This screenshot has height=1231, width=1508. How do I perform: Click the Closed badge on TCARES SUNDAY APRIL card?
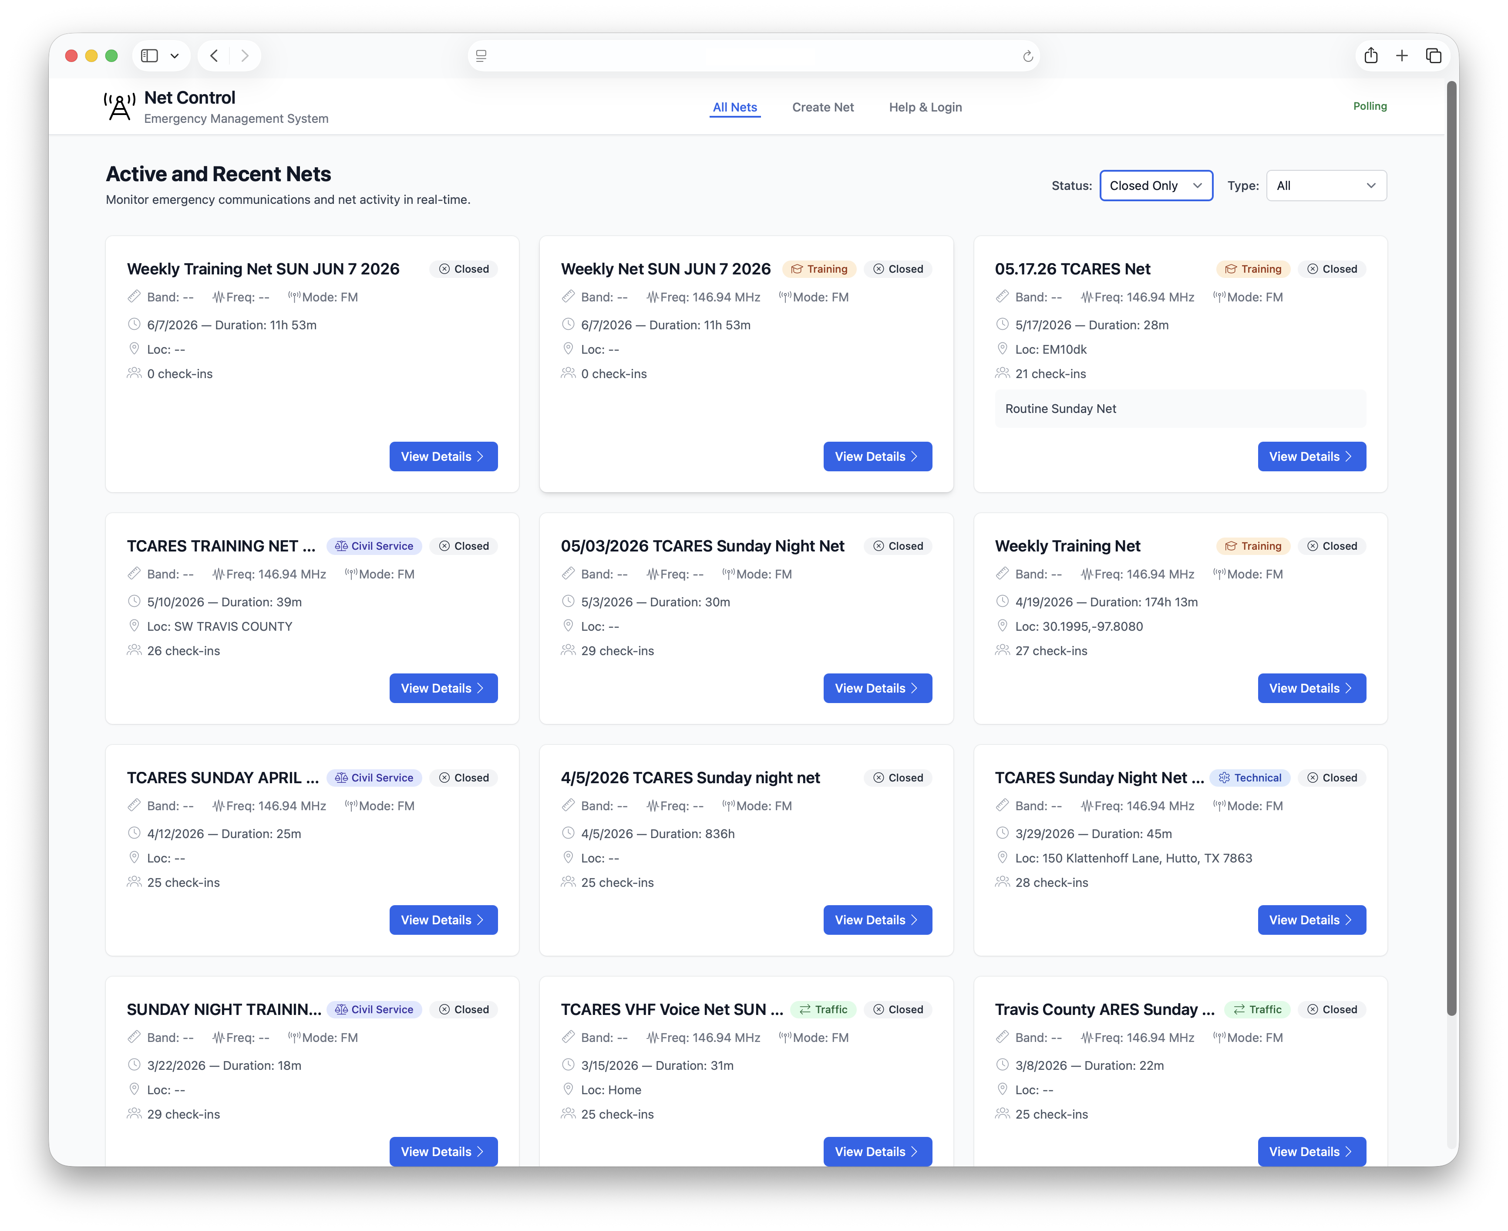click(x=464, y=777)
